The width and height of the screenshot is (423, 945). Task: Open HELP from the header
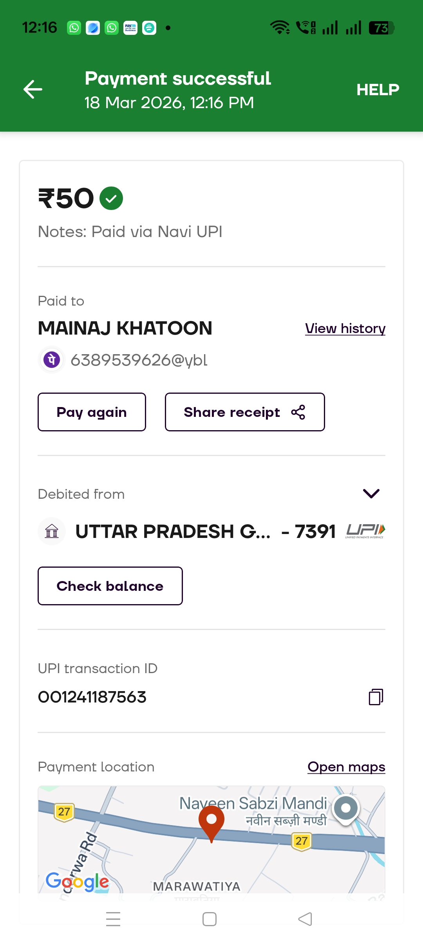(378, 90)
